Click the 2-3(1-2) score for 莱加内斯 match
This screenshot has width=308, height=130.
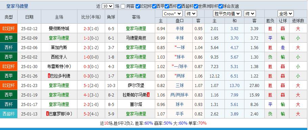click(x=91, y=48)
